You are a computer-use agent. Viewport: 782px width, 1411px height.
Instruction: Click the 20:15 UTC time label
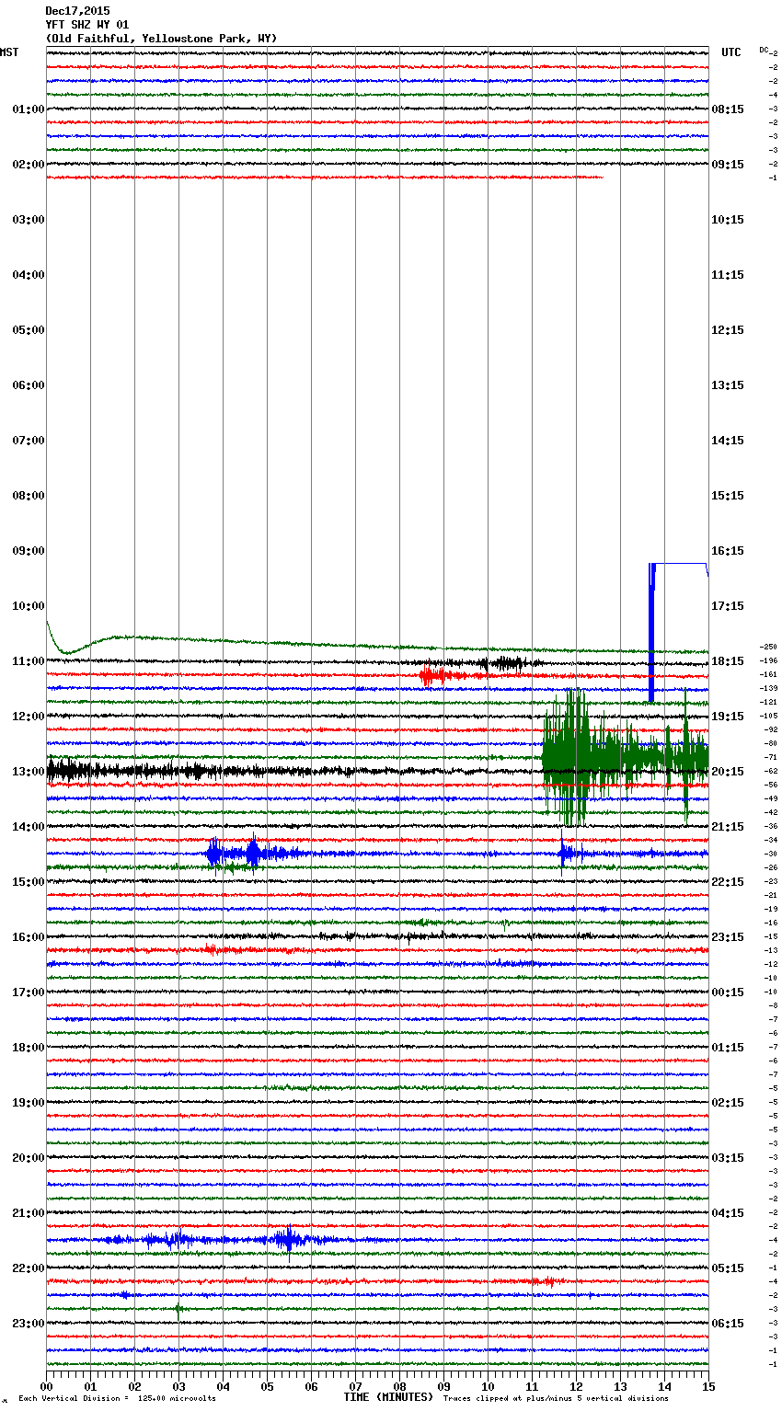click(x=728, y=772)
